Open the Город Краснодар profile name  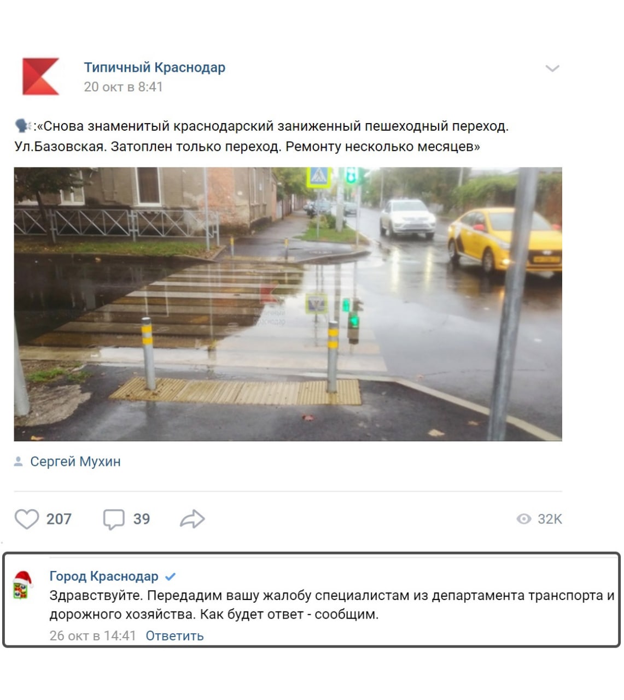coord(104,576)
